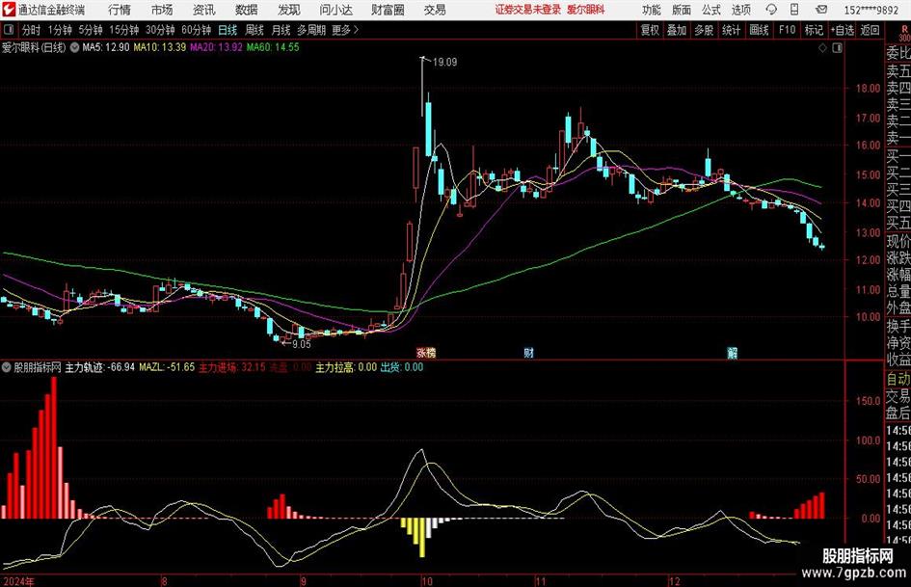Switch to the 60分钟 period tab
Image resolution: width=911 pixels, height=587 pixels.
[x=197, y=30]
